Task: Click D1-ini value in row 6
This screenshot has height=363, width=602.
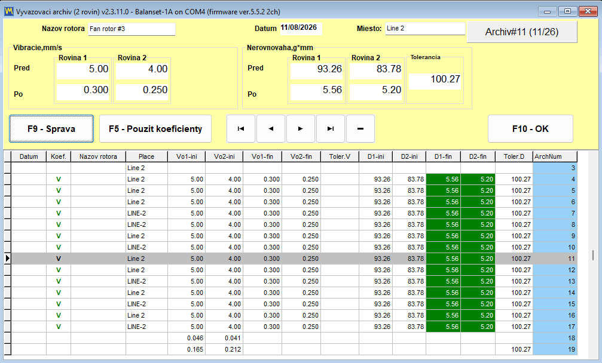Action: (376, 202)
